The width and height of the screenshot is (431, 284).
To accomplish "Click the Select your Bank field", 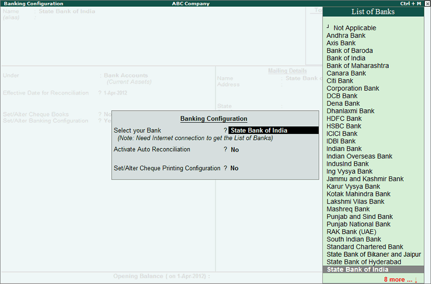I will point(273,131).
